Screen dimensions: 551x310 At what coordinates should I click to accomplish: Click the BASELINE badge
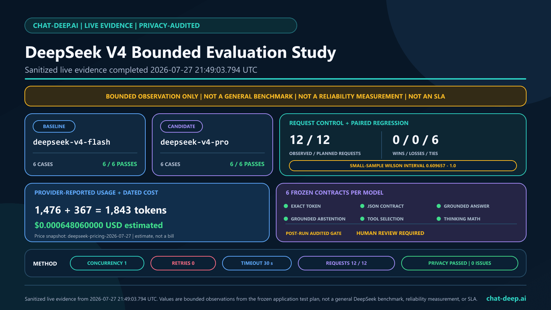[54, 126]
